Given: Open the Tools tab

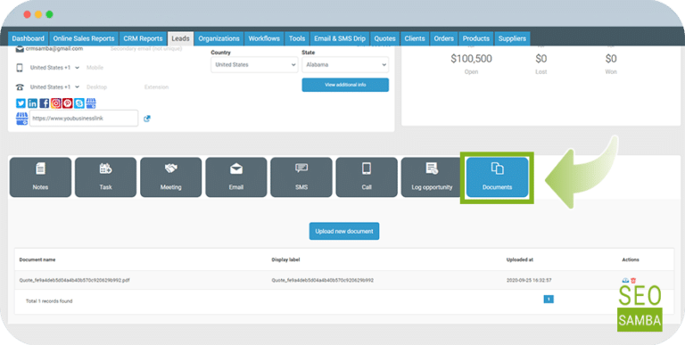Looking at the screenshot, I should point(297,38).
